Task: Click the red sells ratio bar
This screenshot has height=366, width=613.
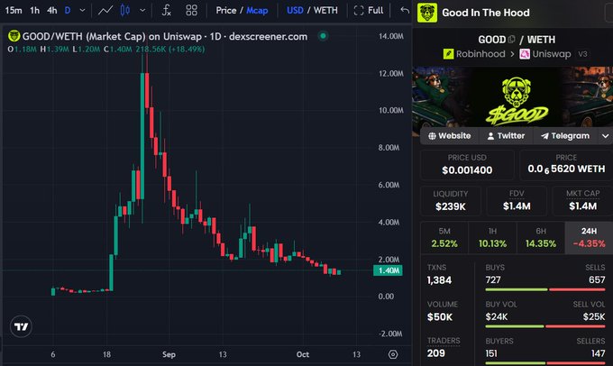Action: pos(577,289)
